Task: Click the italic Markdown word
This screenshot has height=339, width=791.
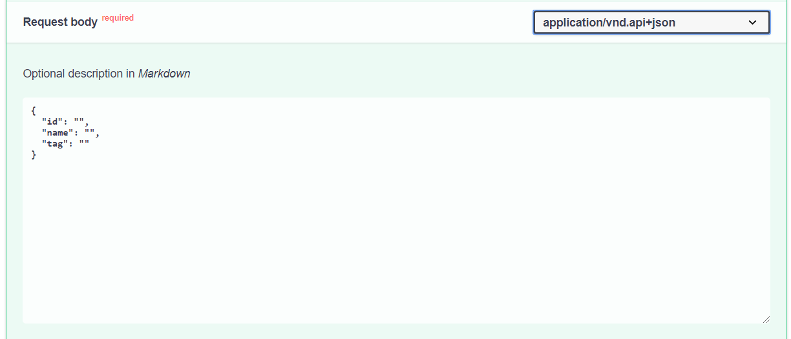Action: (x=164, y=74)
